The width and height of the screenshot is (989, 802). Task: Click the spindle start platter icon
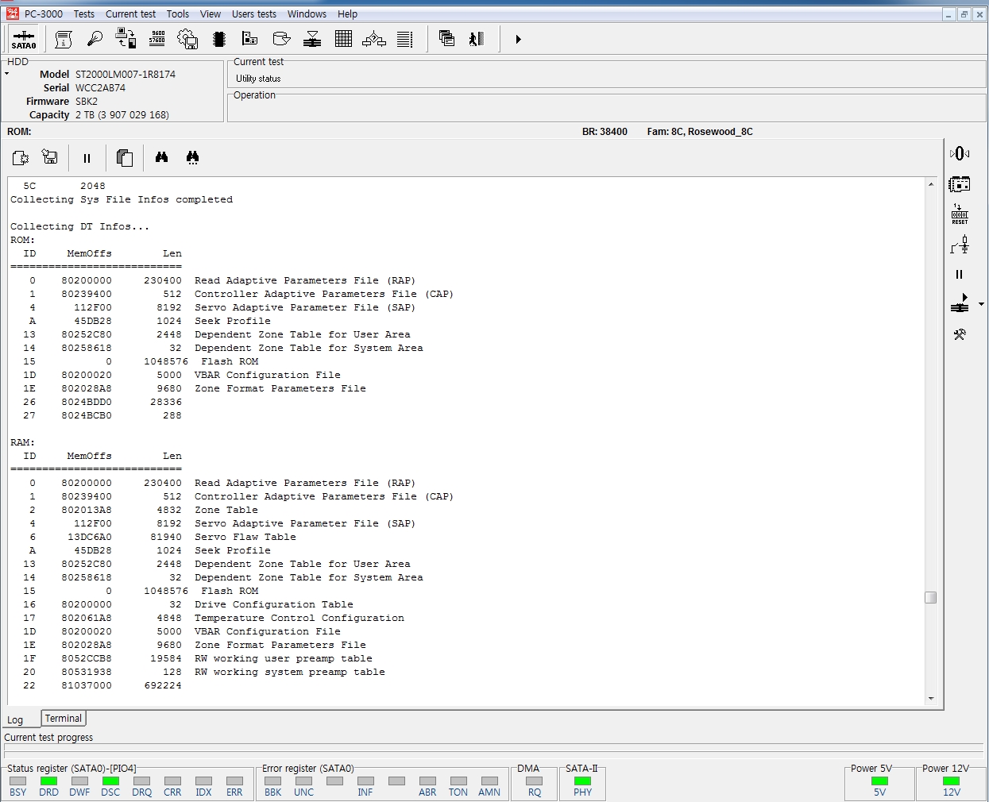coord(960,304)
